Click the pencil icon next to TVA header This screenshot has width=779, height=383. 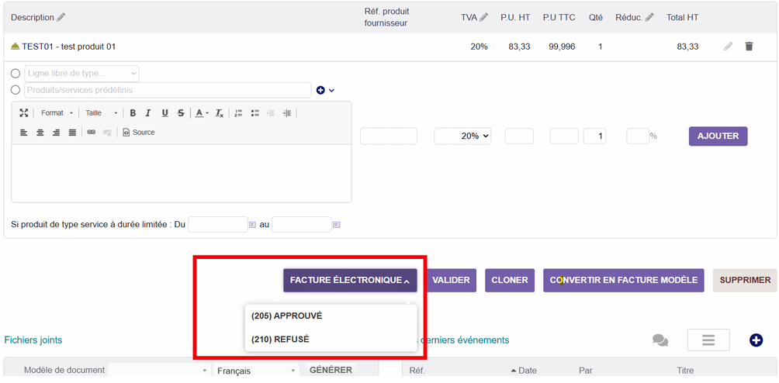click(x=484, y=17)
